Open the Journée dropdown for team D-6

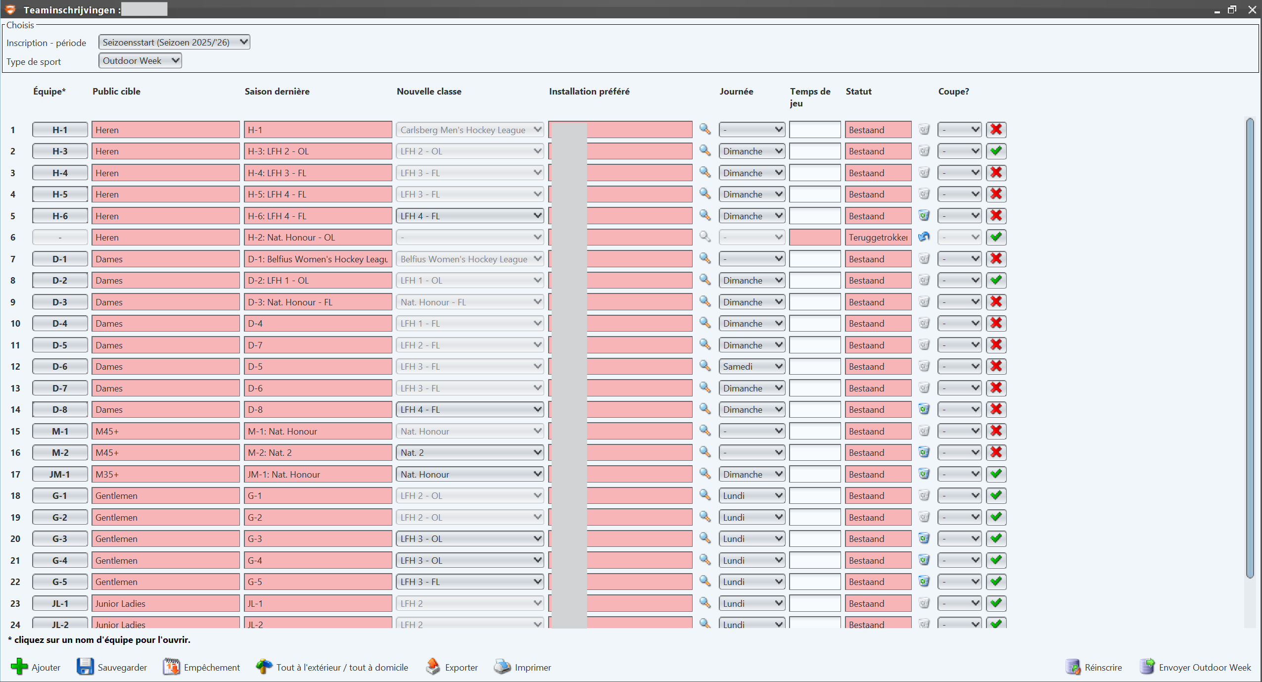pyautogui.click(x=751, y=366)
